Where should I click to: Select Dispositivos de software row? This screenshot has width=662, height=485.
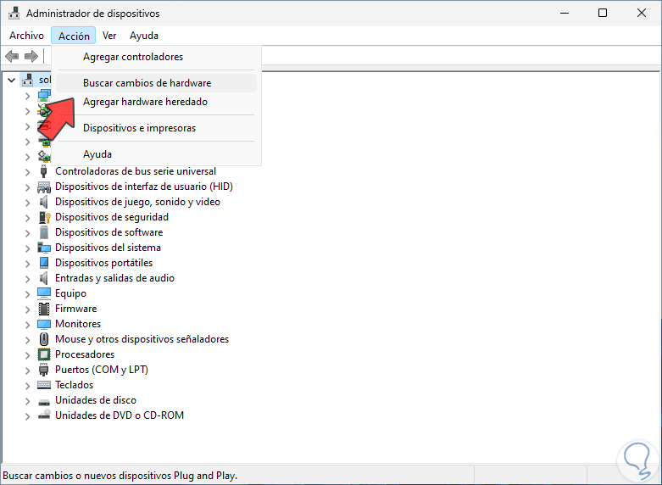click(109, 232)
